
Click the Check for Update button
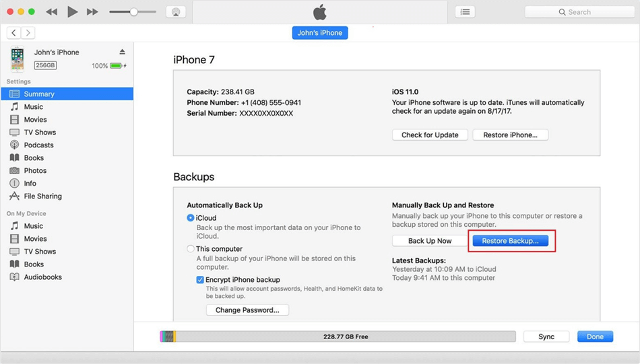coord(430,135)
